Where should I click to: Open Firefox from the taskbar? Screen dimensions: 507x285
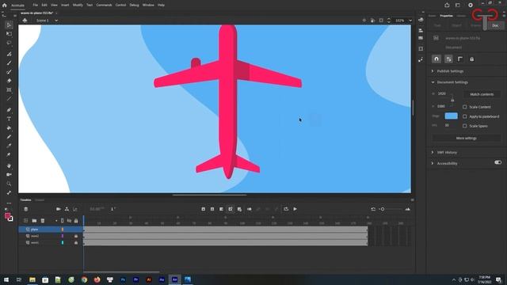[x=97, y=279]
